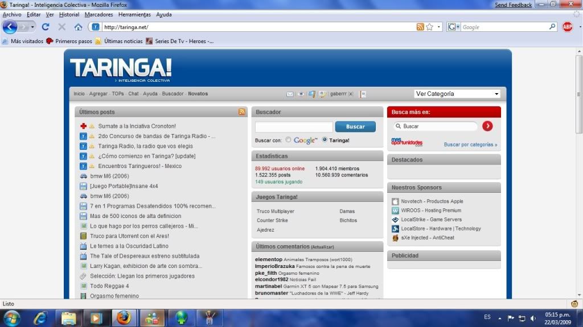The width and height of the screenshot is (583, 327).
Task: Open the TOPs navigation link
Action: [x=118, y=94]
